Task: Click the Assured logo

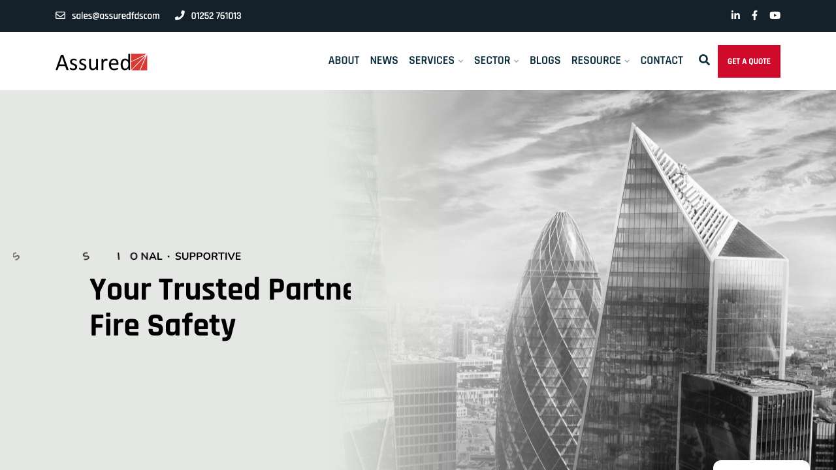Action: click(101, 62)
